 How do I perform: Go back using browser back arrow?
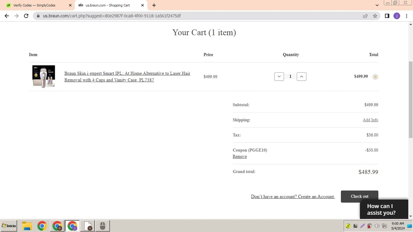[7, 16]
